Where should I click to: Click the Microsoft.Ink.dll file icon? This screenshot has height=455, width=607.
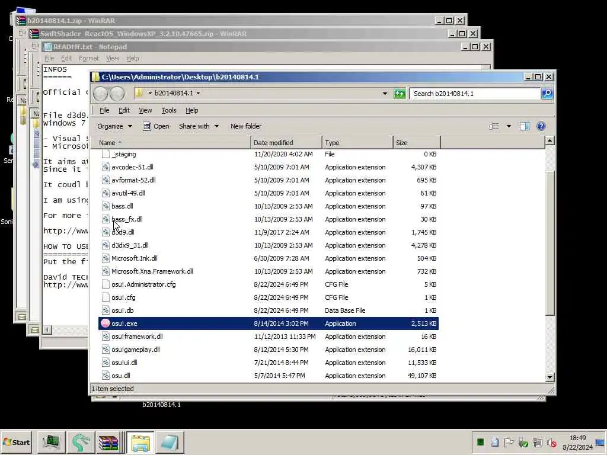[x=106, y=258]
